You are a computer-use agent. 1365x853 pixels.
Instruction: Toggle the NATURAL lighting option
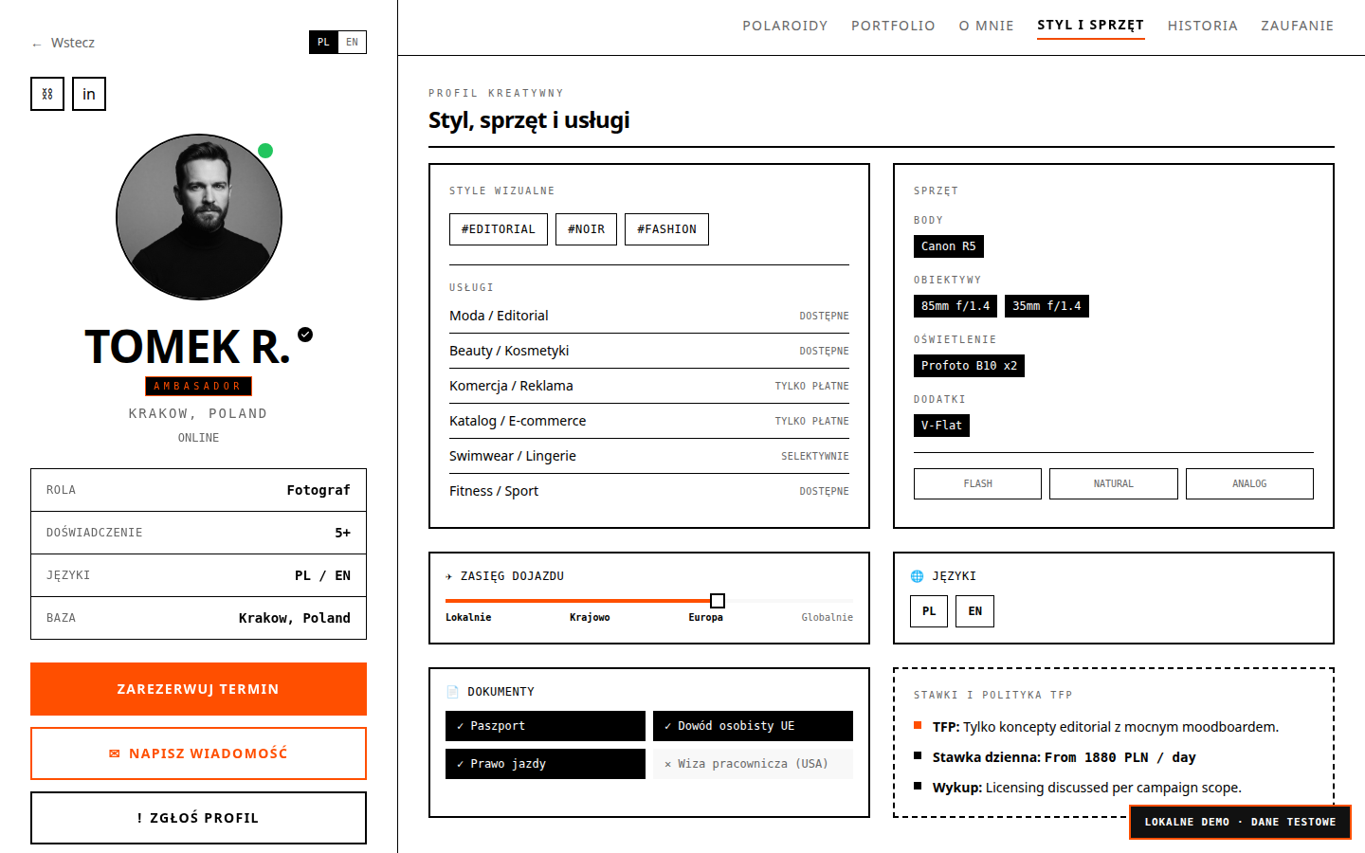tap(1114, 483)
